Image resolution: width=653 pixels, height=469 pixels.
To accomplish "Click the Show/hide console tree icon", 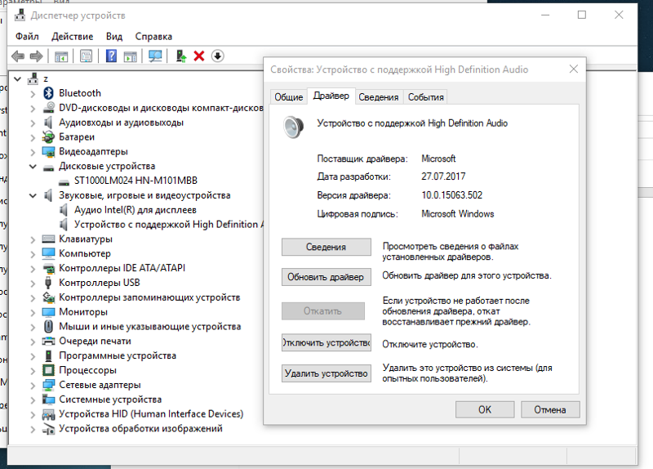I will [61, 56].
